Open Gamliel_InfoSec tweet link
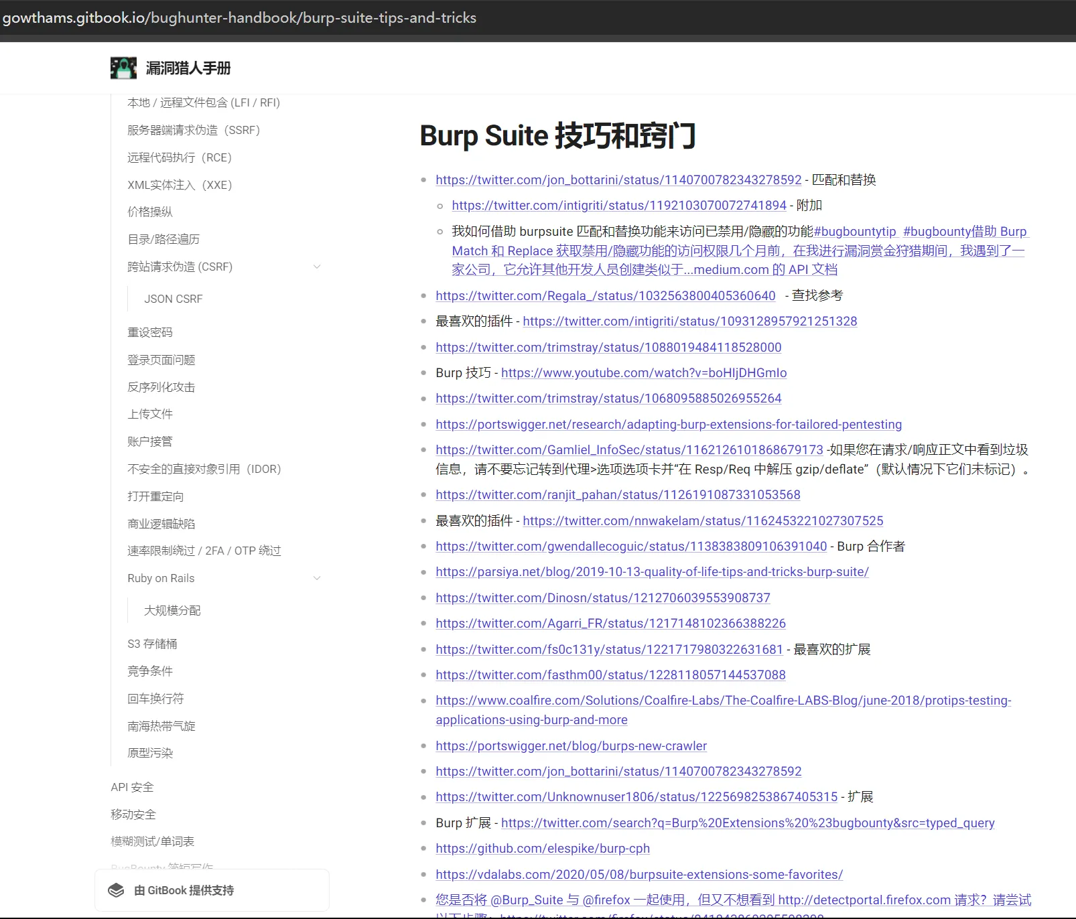This screenshot has width=1076, height=919. pos(629,449)
